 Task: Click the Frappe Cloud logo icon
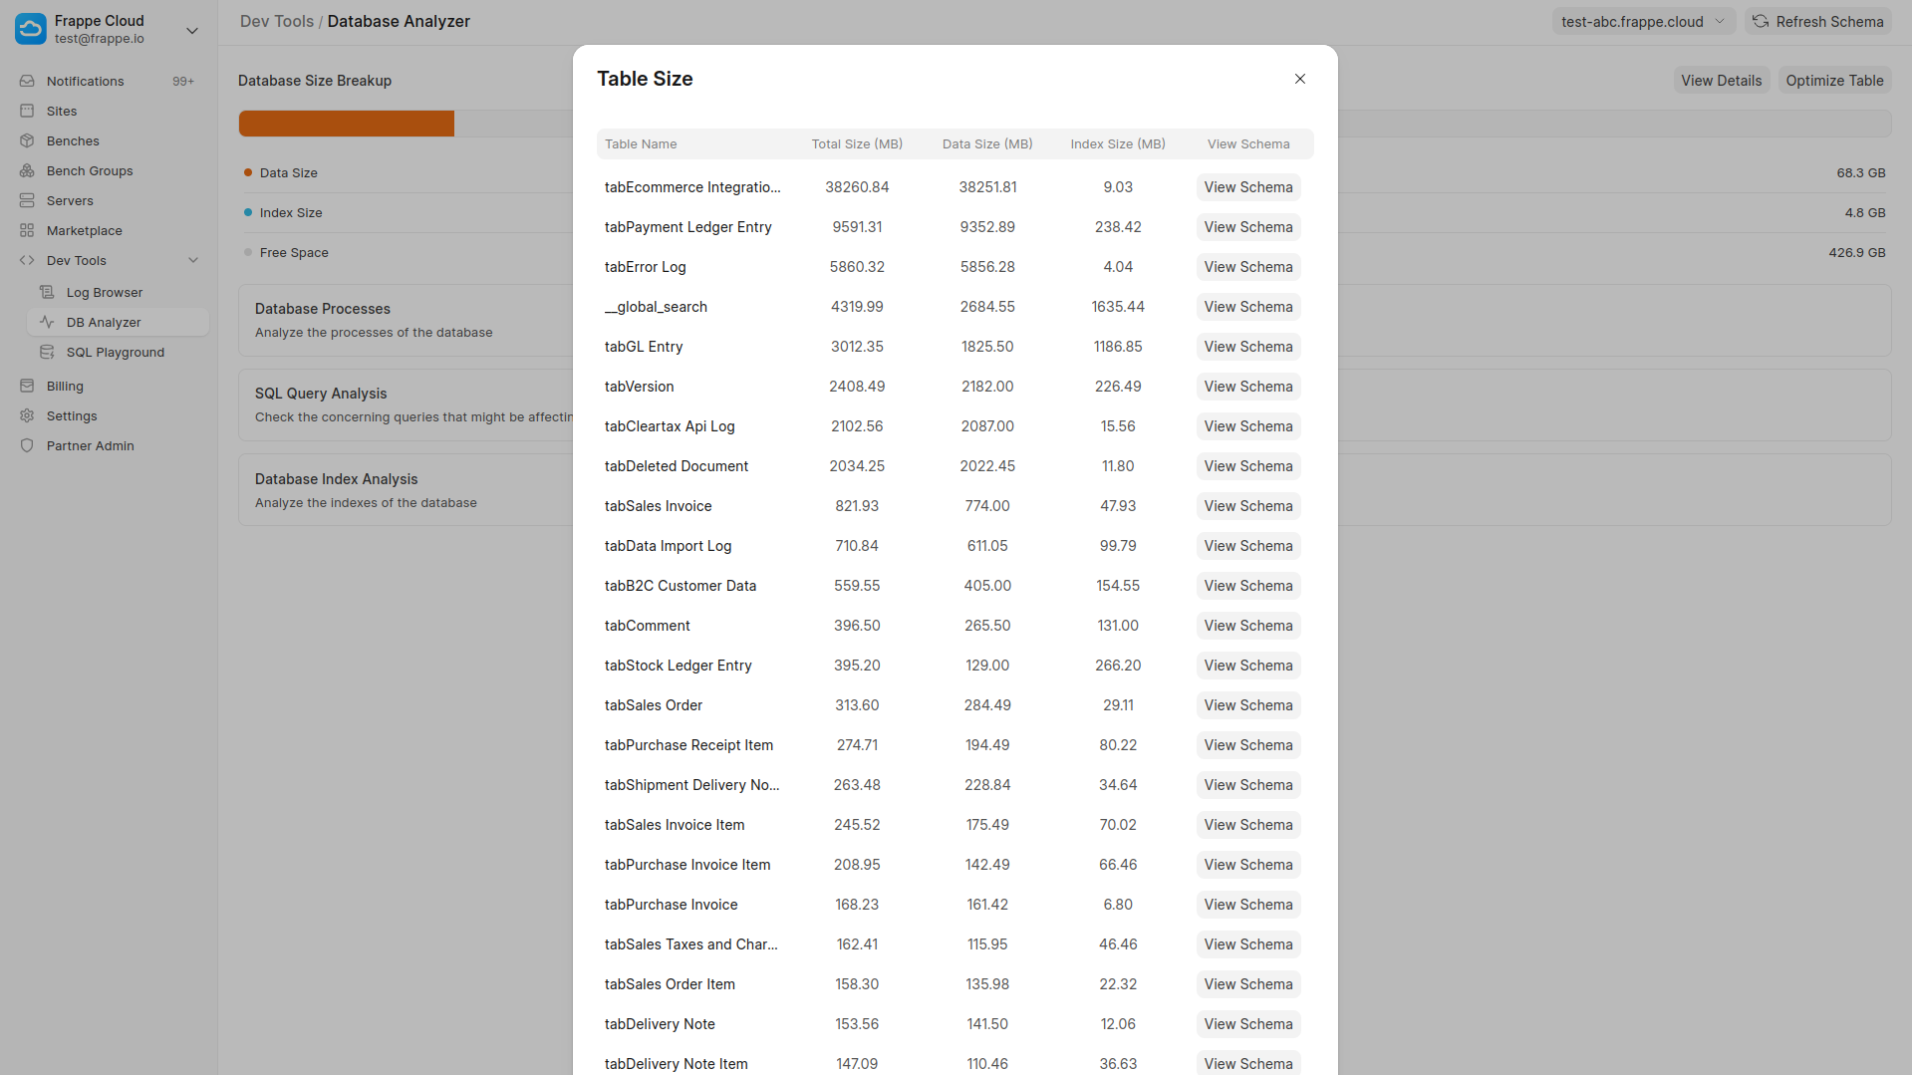coord(30,29)
